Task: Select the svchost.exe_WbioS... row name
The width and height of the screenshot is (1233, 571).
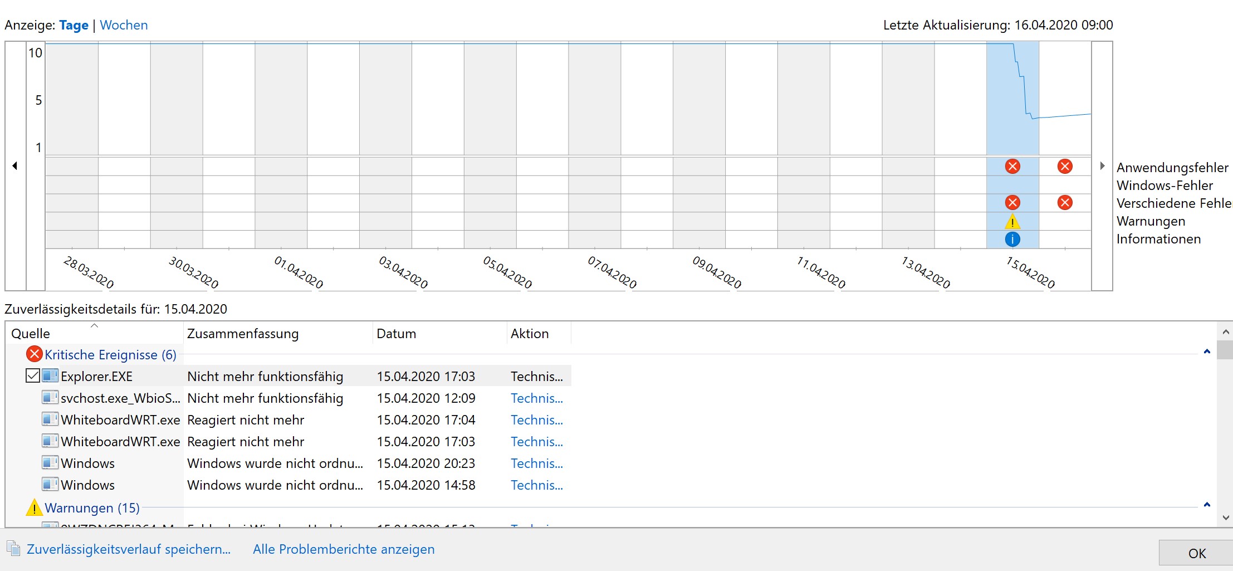Action: (x=120, y=398)
